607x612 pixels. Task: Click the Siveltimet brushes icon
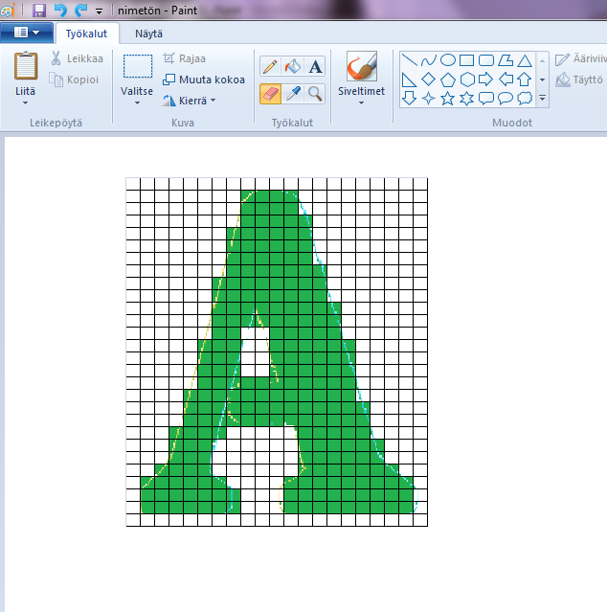(x=362, y=66)
